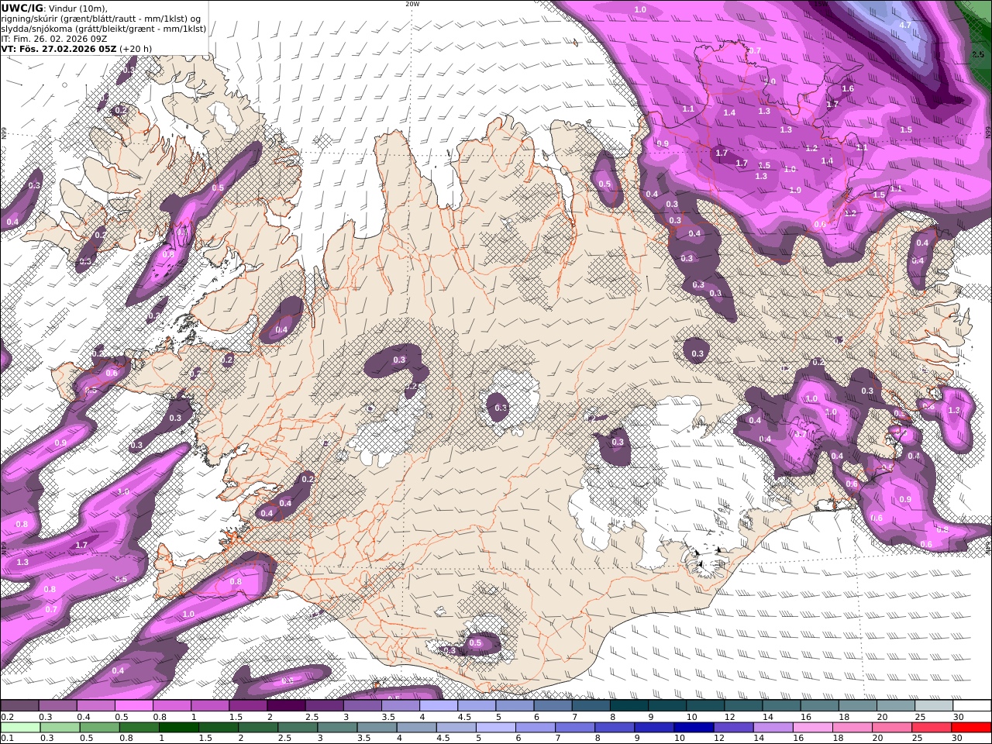Click the '(+20 h)' forecast offset text
The height and width of the screenshot is (744, 992).
136,48
